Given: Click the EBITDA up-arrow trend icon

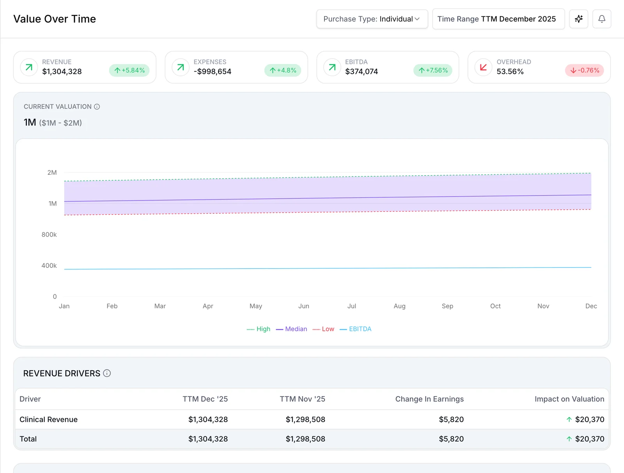Looking at the screenshot, I should coord(332,67).
